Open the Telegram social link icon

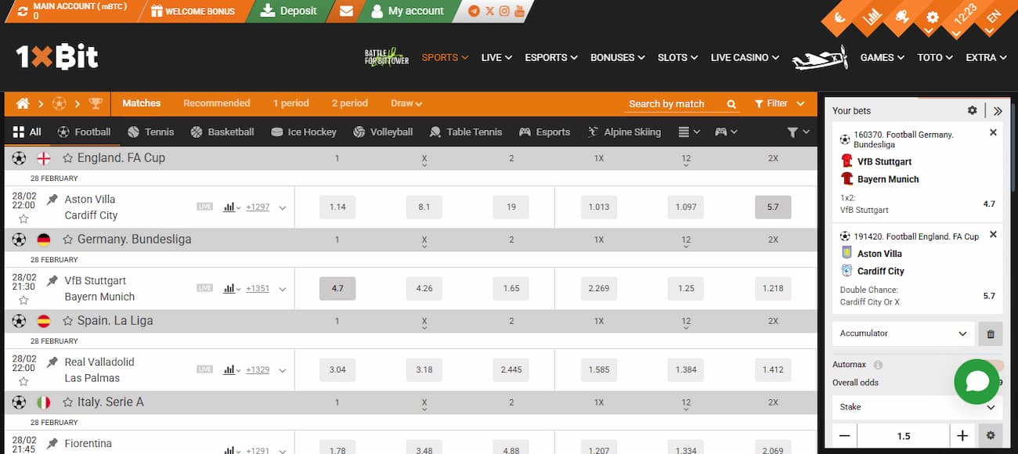tap(475, 11)
